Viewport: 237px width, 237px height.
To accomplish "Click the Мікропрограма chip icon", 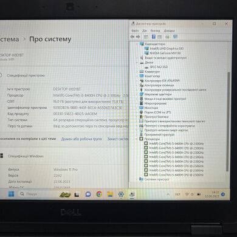I will click(x=142, y=103).
